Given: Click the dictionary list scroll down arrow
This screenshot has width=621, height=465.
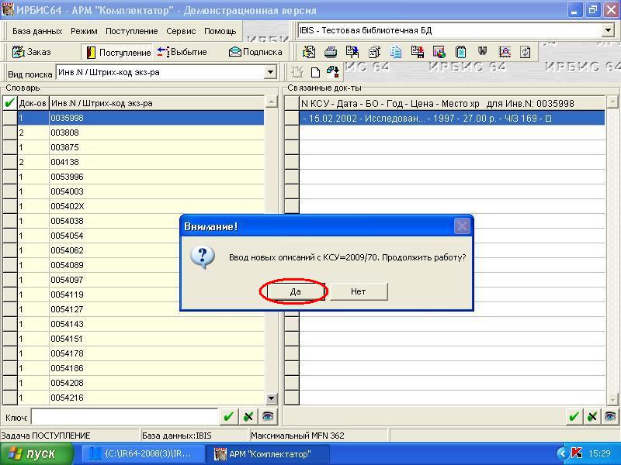Looking at the screenshot, I should click(272, 398).
